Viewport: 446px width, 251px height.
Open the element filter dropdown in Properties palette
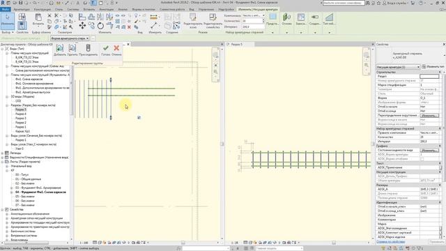(x=398, y=67)
